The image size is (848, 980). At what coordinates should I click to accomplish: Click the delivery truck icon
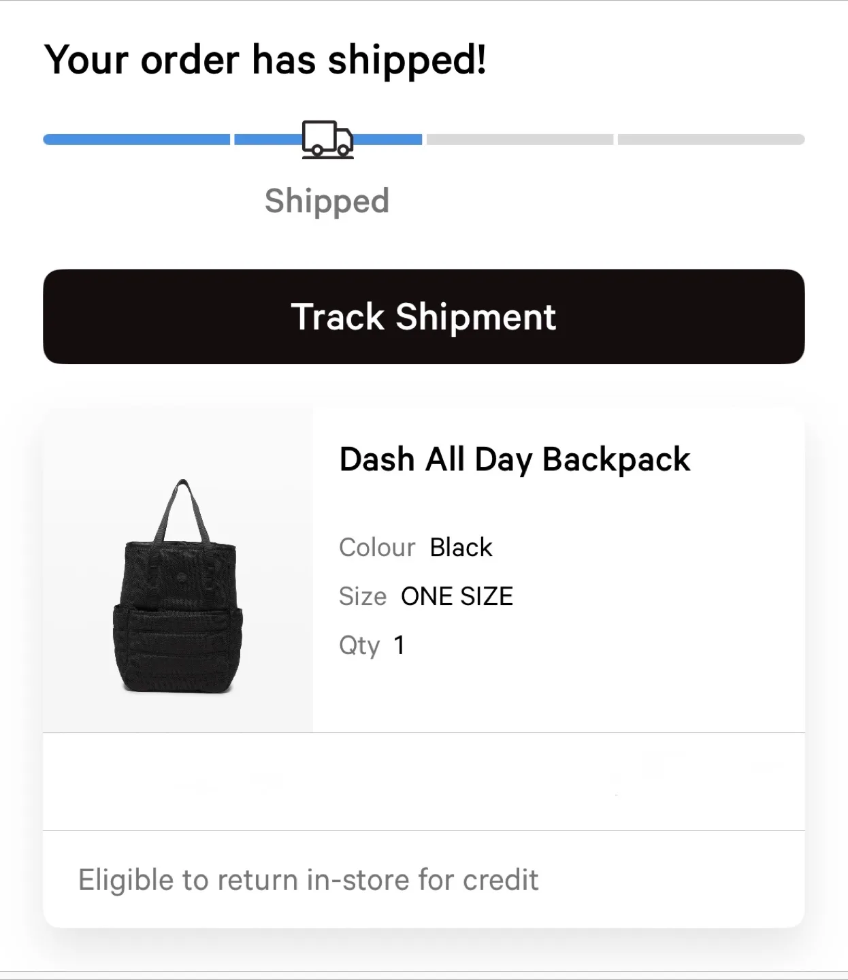pyautogui.click(x=327, y=140)
